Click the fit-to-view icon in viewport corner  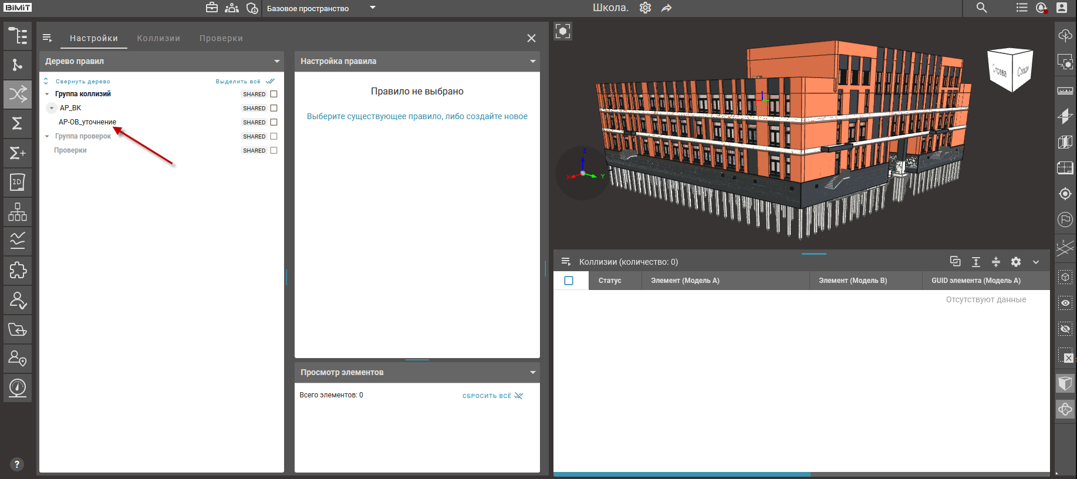coord(563,31)
